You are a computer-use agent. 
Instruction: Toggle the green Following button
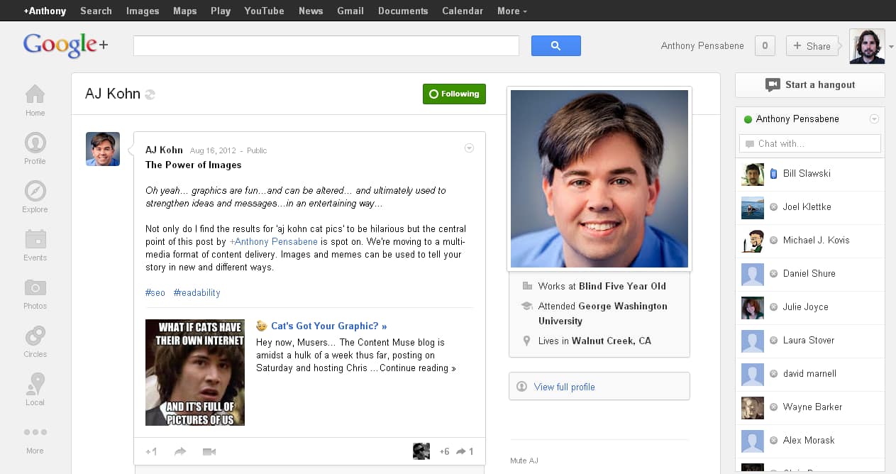[x=454, y=94]
